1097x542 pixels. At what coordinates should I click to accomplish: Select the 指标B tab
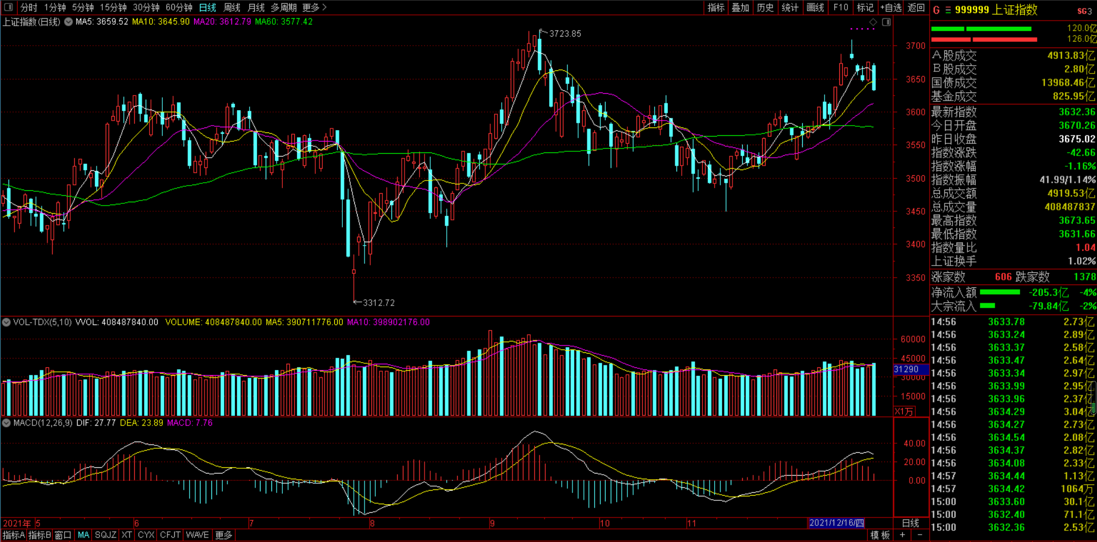(39, 535)
